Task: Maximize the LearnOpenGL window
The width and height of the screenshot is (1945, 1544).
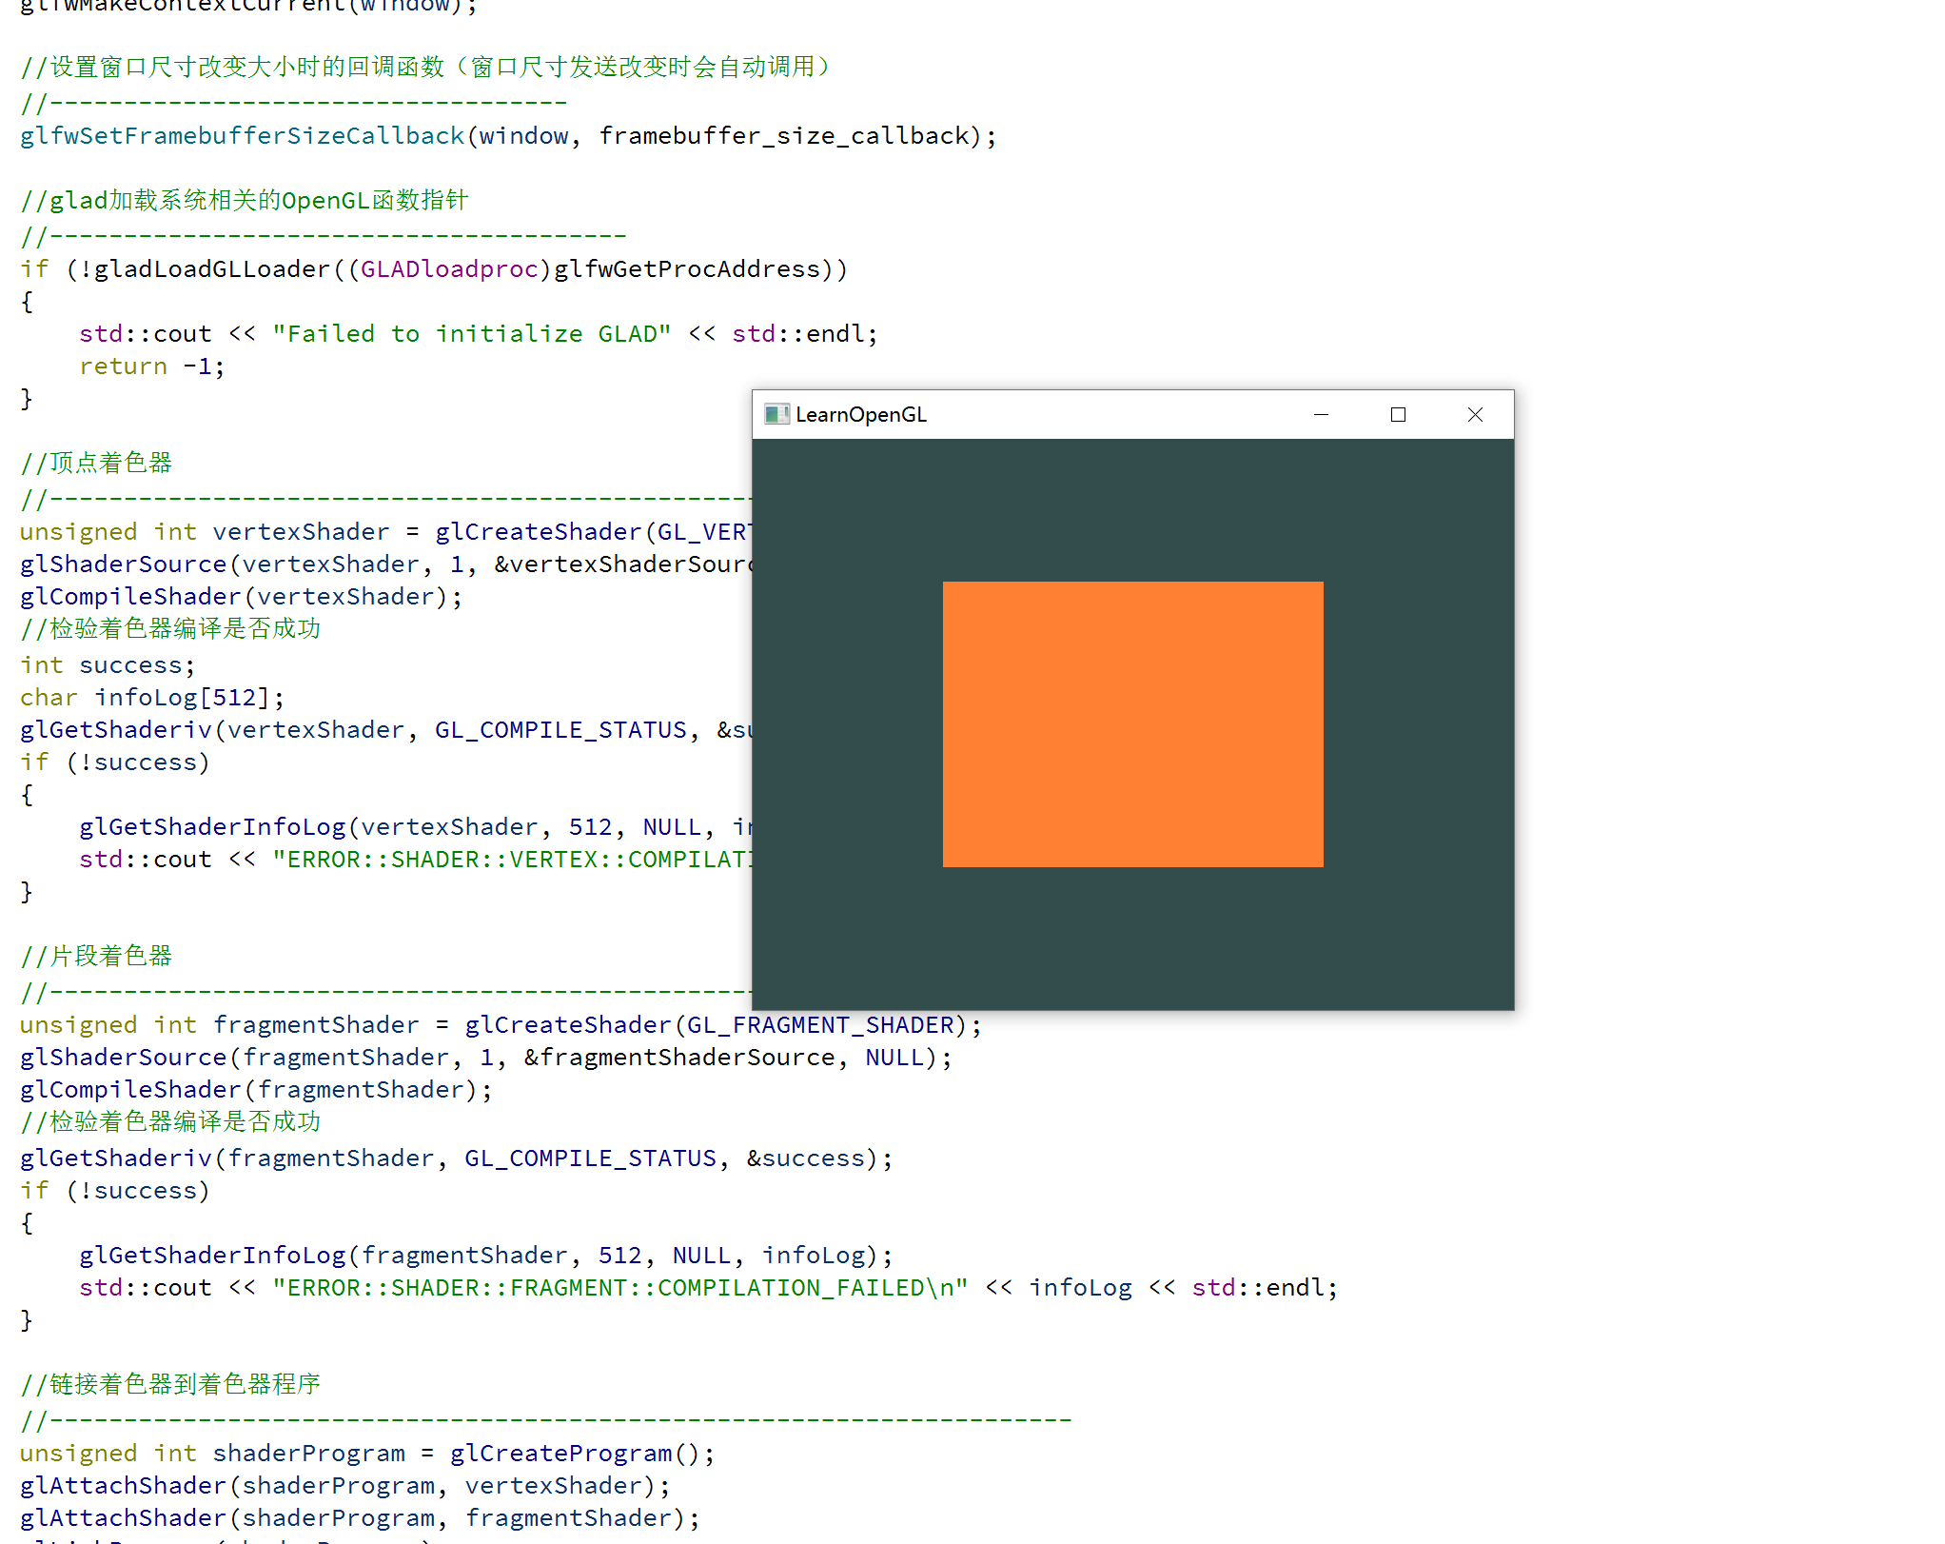Action: (x=1398, y=414)
